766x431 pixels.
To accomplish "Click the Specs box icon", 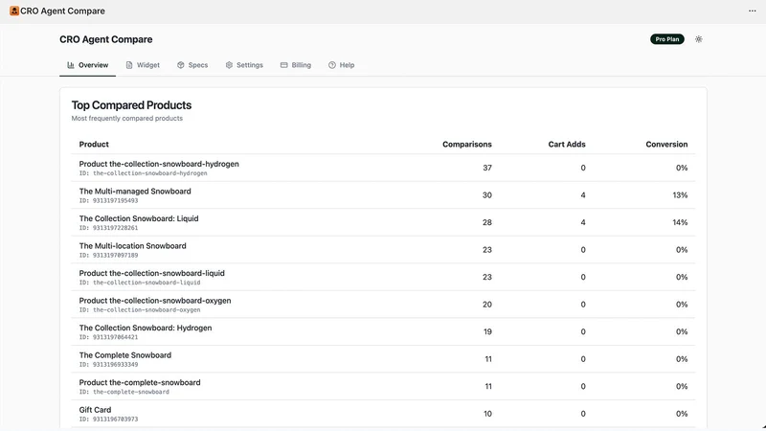I will [x=181, y=65].
